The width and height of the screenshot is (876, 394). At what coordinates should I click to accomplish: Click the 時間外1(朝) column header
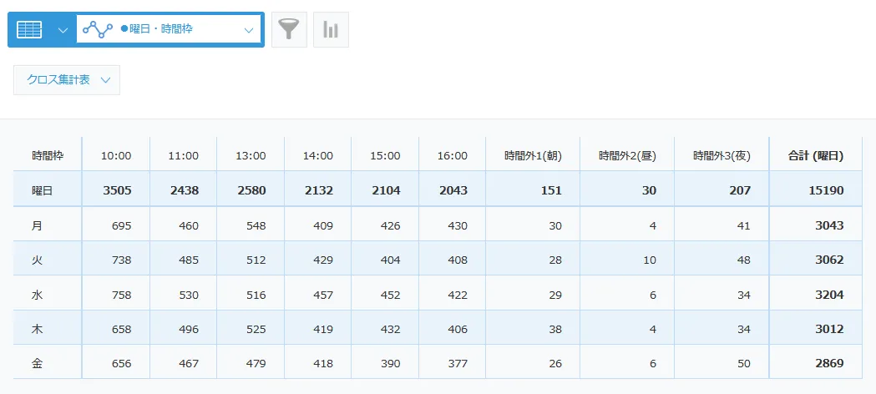tap(533, 155)
